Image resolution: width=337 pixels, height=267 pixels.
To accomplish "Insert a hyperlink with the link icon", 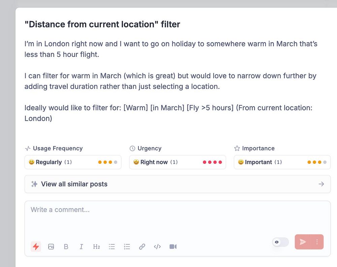I will click(x=142, y=246).
